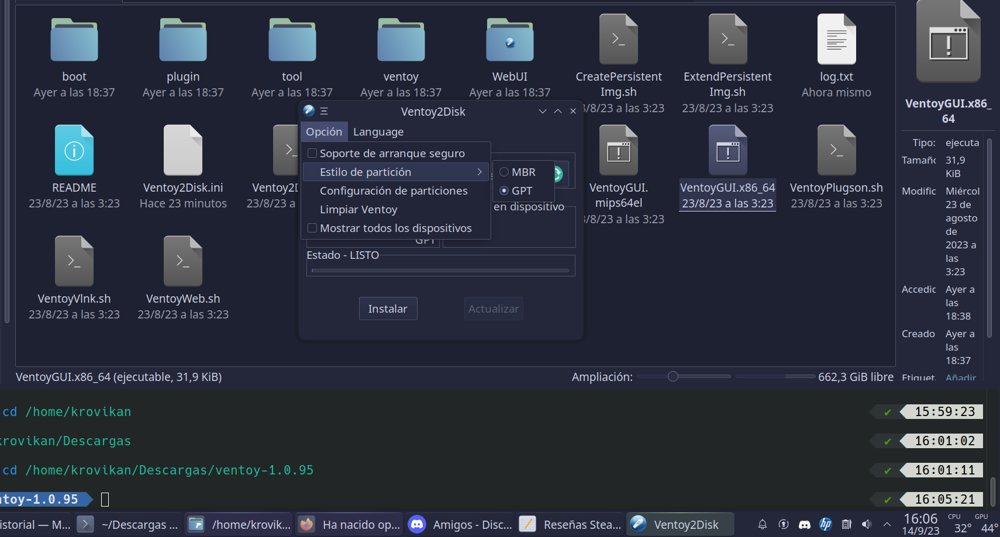Screen dimensions: 1000x537
Task: Open the system updates tray icon
Action: [x=784, y=525]
